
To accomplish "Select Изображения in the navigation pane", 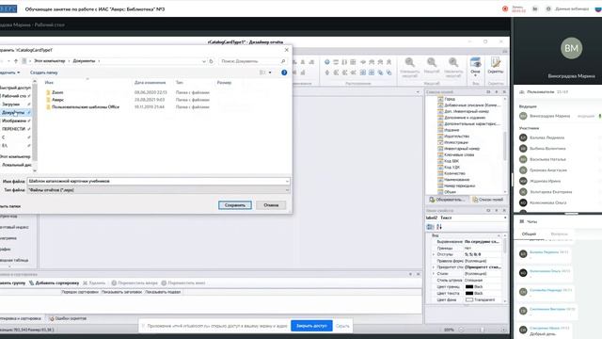I will pyautogui.click(x=14, y=121).
